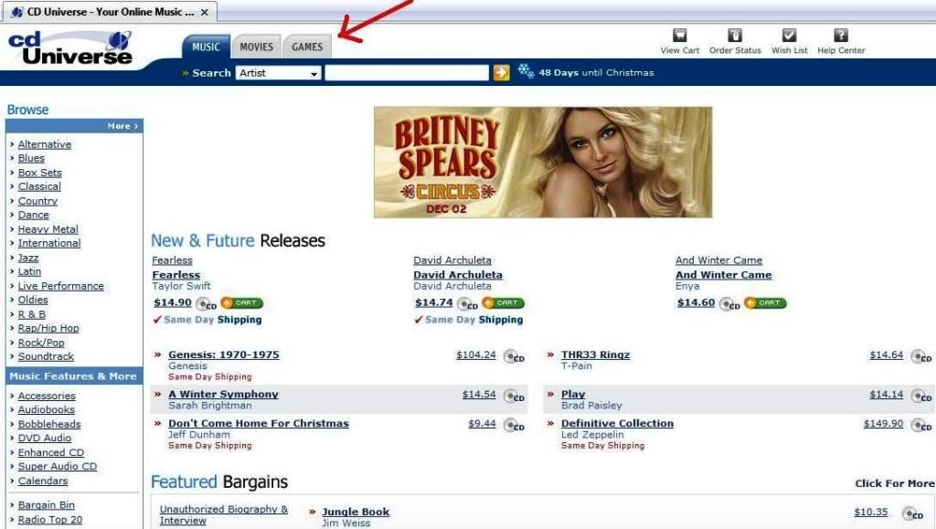Open the Wish List checkmark icon
Screen dimensions: 936x529
789,36
